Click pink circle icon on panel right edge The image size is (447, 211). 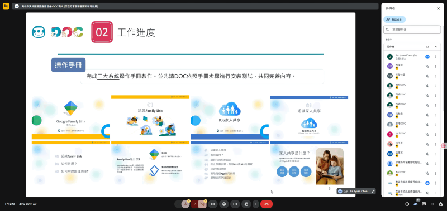443,145
